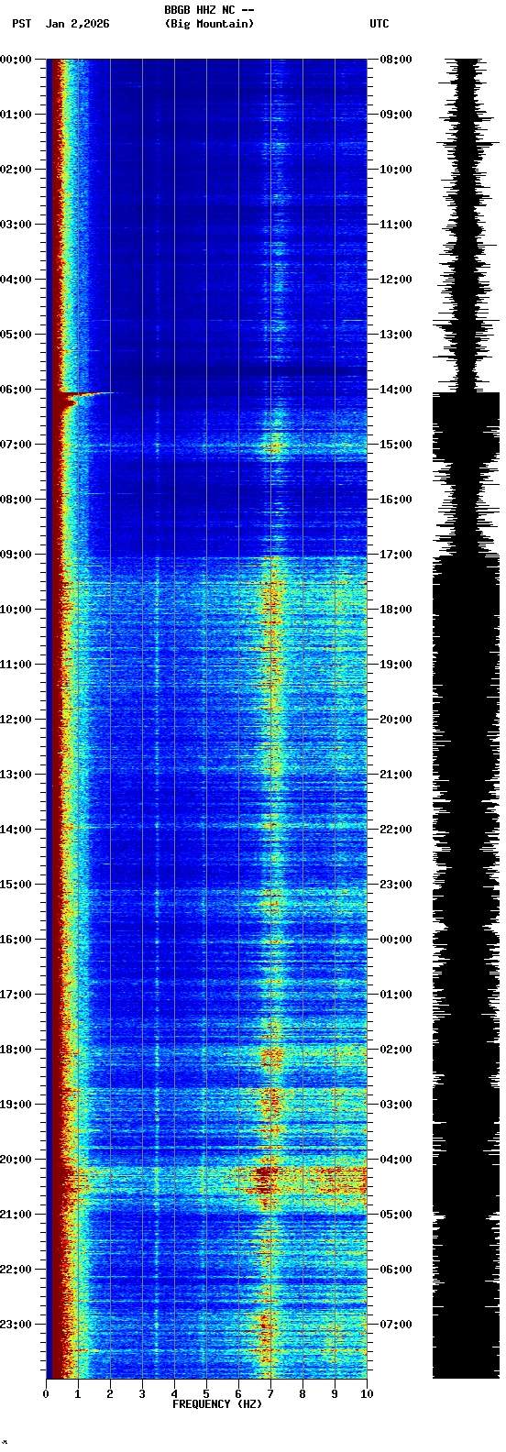Select the 06:00 PST time label

point(16,390)
